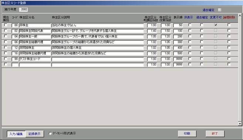Click the 印刷 button
243x140 pixels.
pyautogui.click(x=187, y=134)
